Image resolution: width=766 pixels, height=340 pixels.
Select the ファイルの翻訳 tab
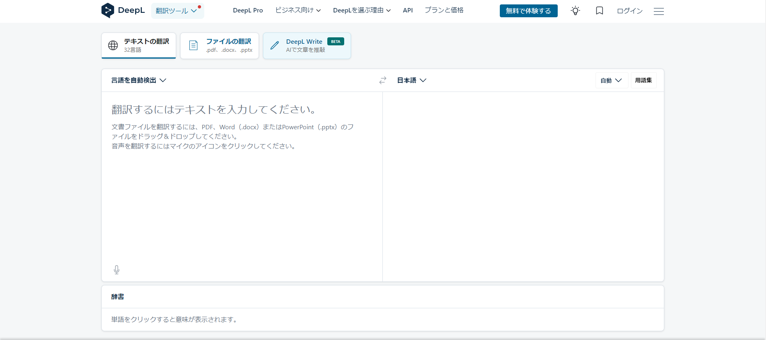click(220, 45)
